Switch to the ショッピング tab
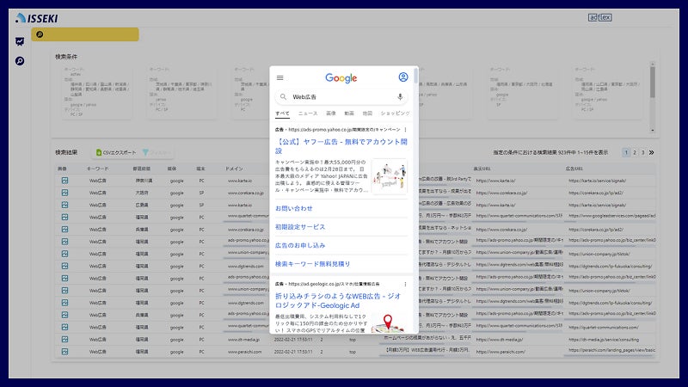Image resolution: width=688 pixels, height=387 pixels. [395, 114]
